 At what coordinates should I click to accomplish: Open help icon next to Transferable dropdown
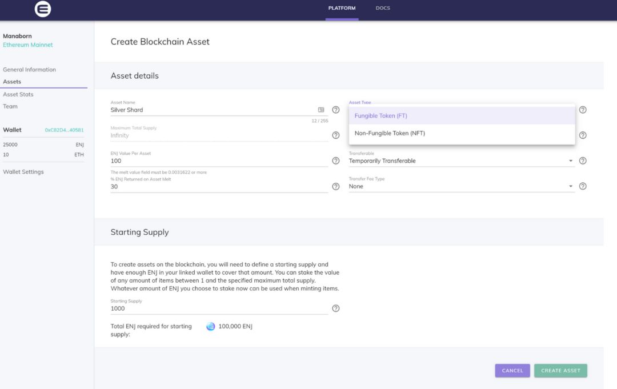(583, 161)
